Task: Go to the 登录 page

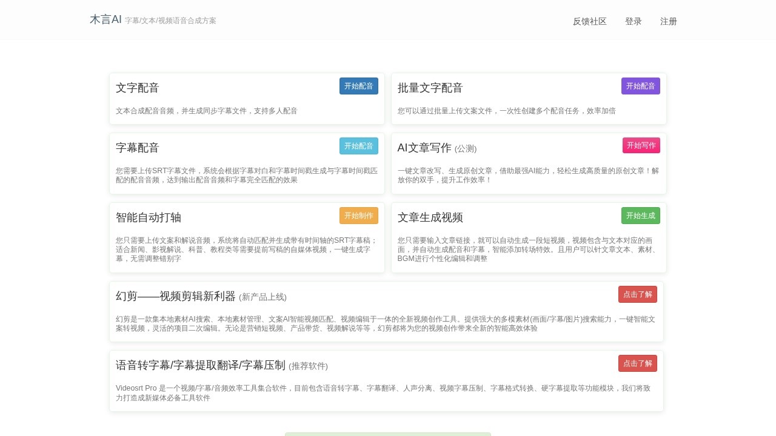Action: (x=633, y=21)
